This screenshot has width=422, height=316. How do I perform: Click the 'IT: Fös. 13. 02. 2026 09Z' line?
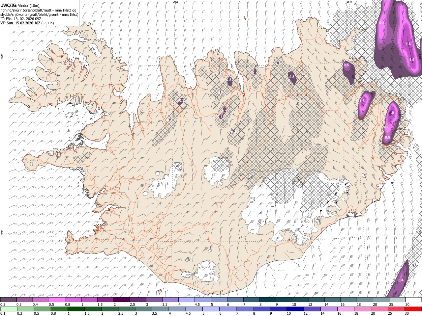click(21, 19)
